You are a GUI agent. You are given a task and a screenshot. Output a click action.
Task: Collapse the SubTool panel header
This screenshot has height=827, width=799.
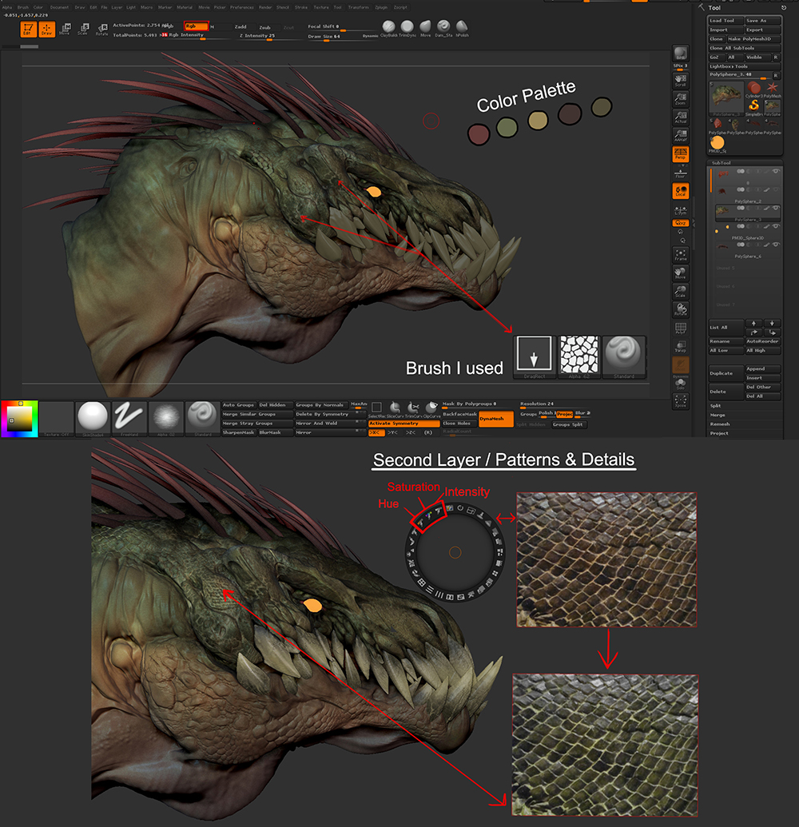[721, 163]
